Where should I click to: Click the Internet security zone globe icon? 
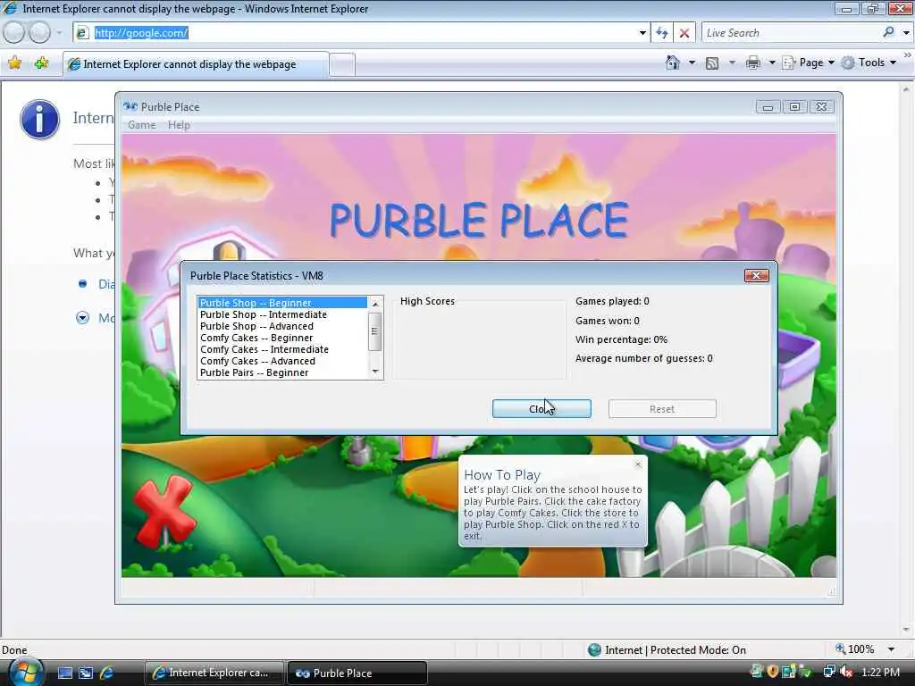pos(594,649)
